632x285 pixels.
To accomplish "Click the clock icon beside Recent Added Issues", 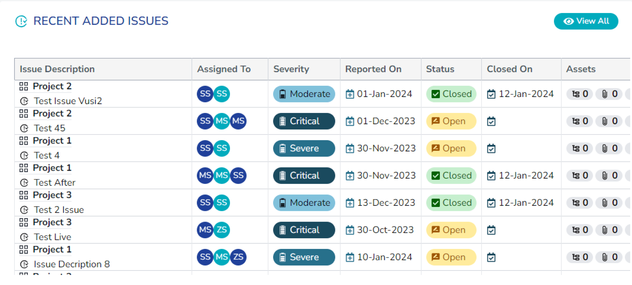I will point(21,21).
